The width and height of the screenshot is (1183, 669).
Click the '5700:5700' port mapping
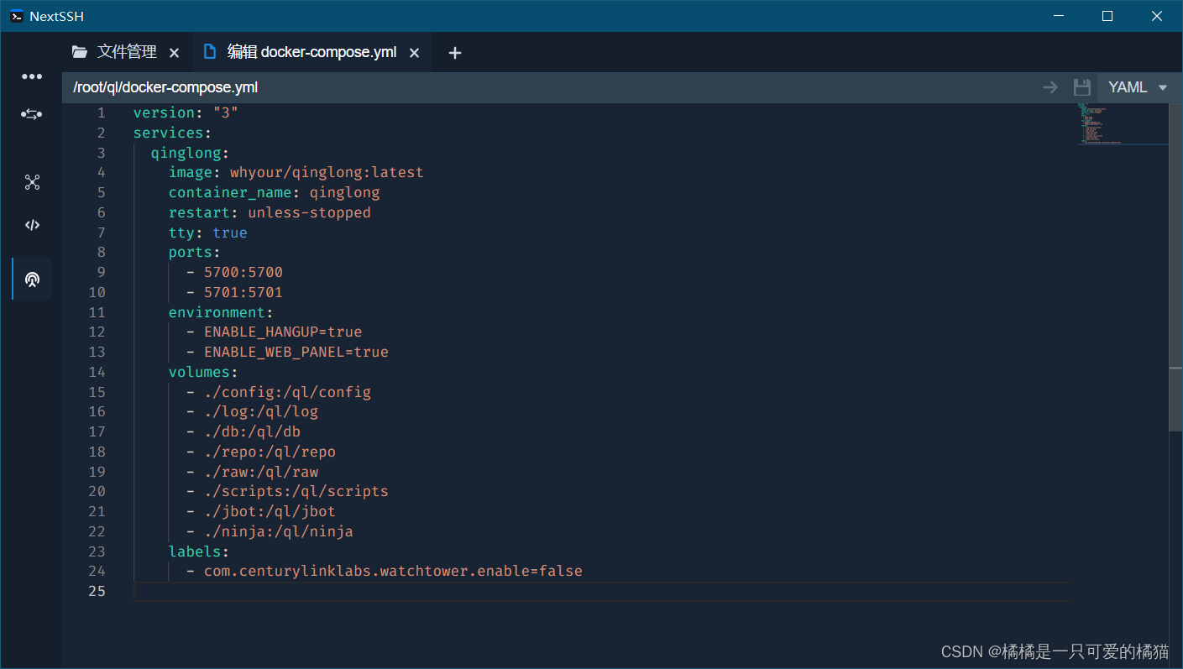pyautogui.click(x=243, y=272)
